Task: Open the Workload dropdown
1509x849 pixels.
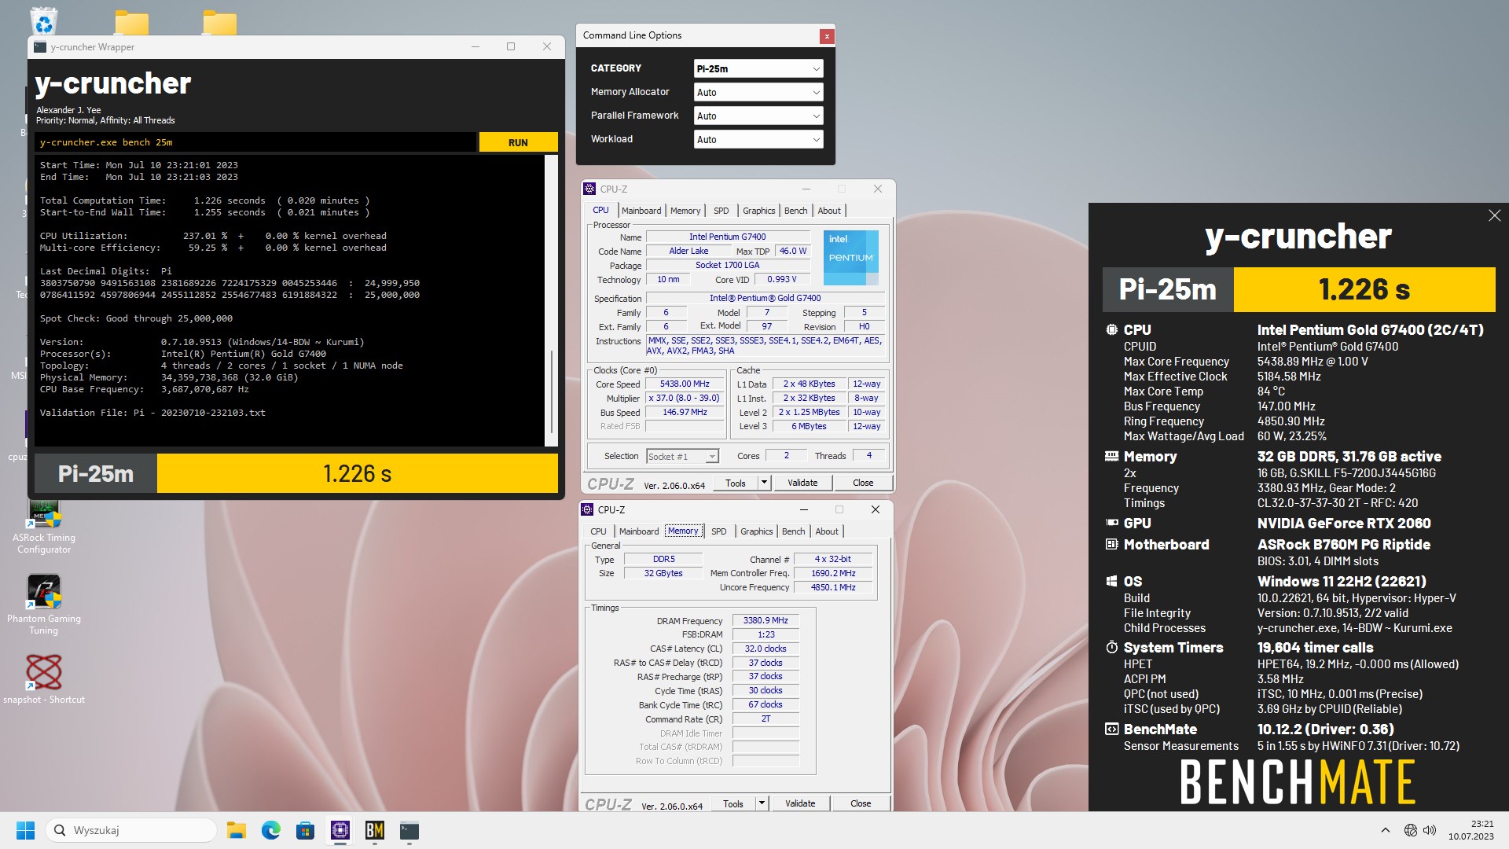Action: coord(758,139)
